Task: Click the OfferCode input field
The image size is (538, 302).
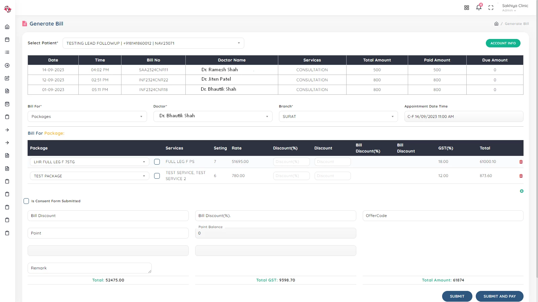Action: click(x=443, y=216)
